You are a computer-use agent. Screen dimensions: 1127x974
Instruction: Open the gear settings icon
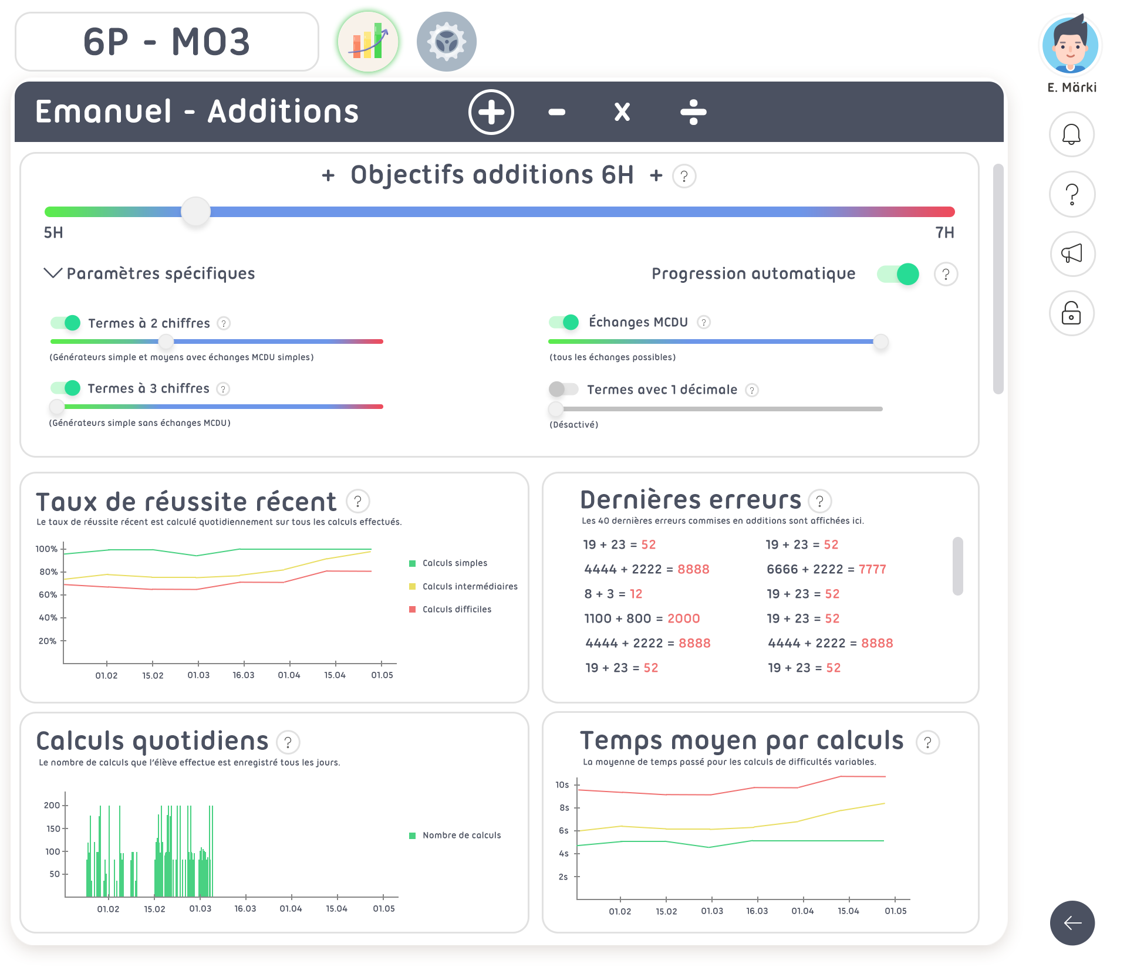[446, 42]
